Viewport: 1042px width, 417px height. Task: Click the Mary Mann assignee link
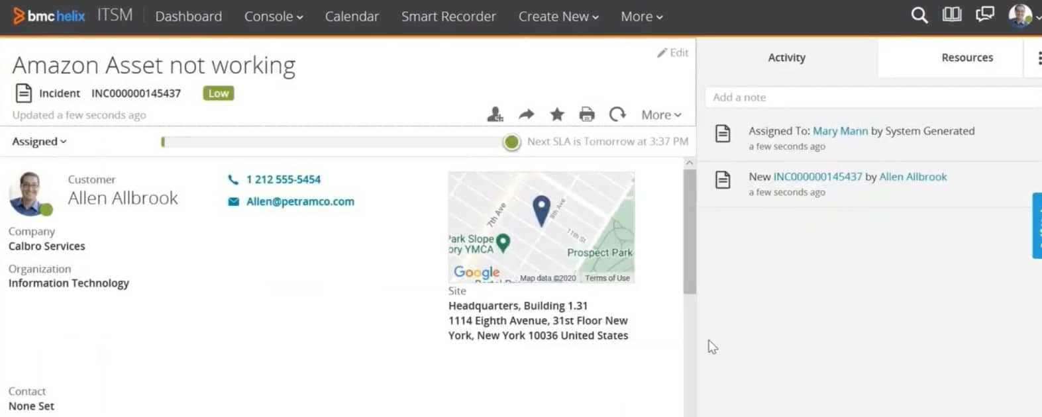point(840,131)
